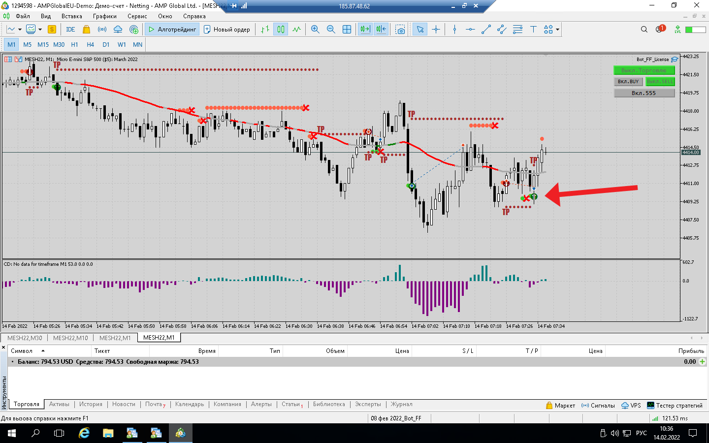Click the Вкл.SELL chart button
709x443 pixels.
pos(660,81)
